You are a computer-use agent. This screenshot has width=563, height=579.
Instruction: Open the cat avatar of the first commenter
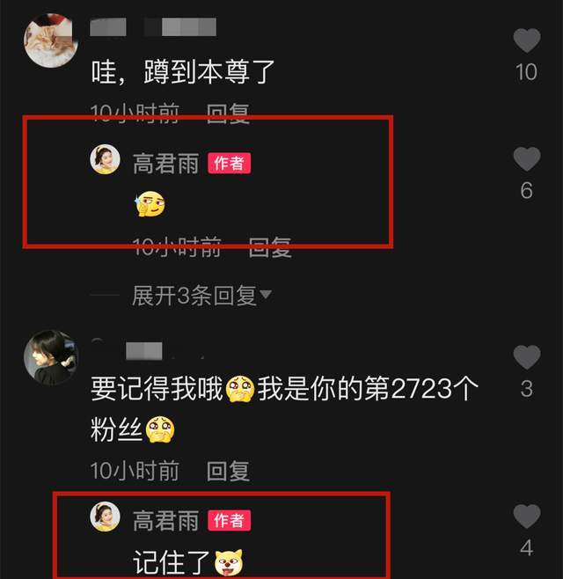point(51,40)
